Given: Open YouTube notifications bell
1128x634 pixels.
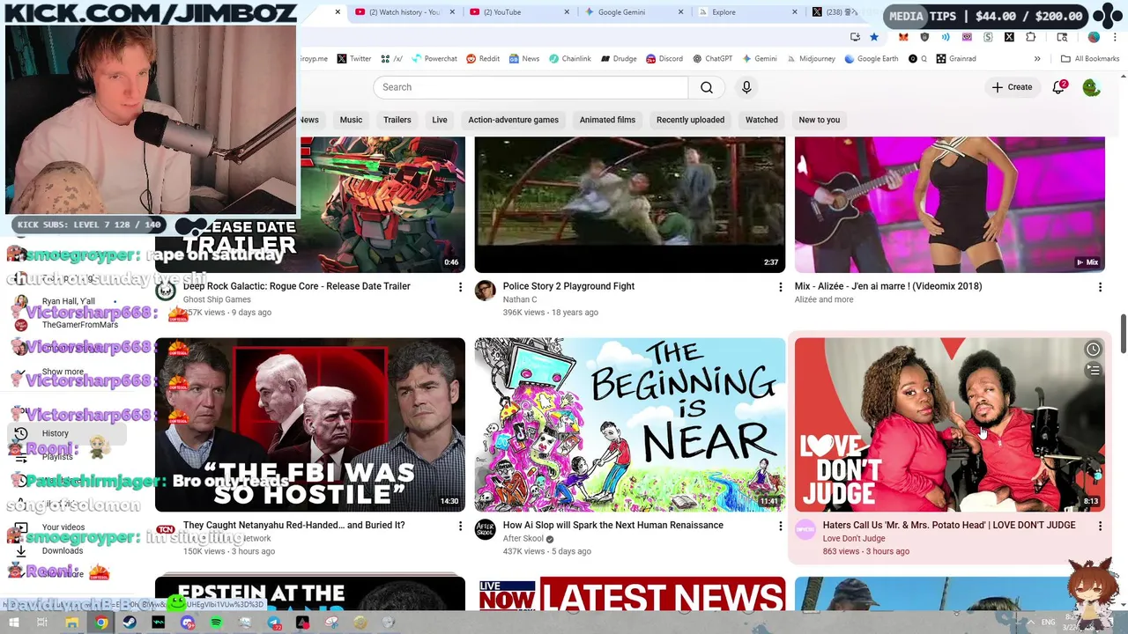Looking at the screenshot, I should [1058, 87].
